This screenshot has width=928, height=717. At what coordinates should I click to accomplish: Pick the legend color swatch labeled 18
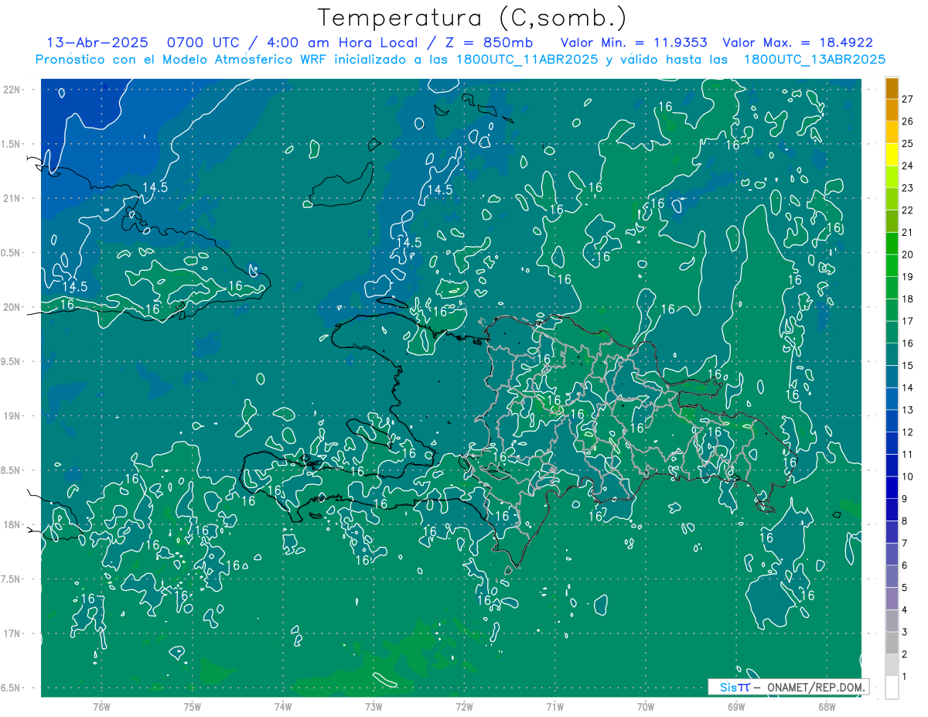coord(892,289)
